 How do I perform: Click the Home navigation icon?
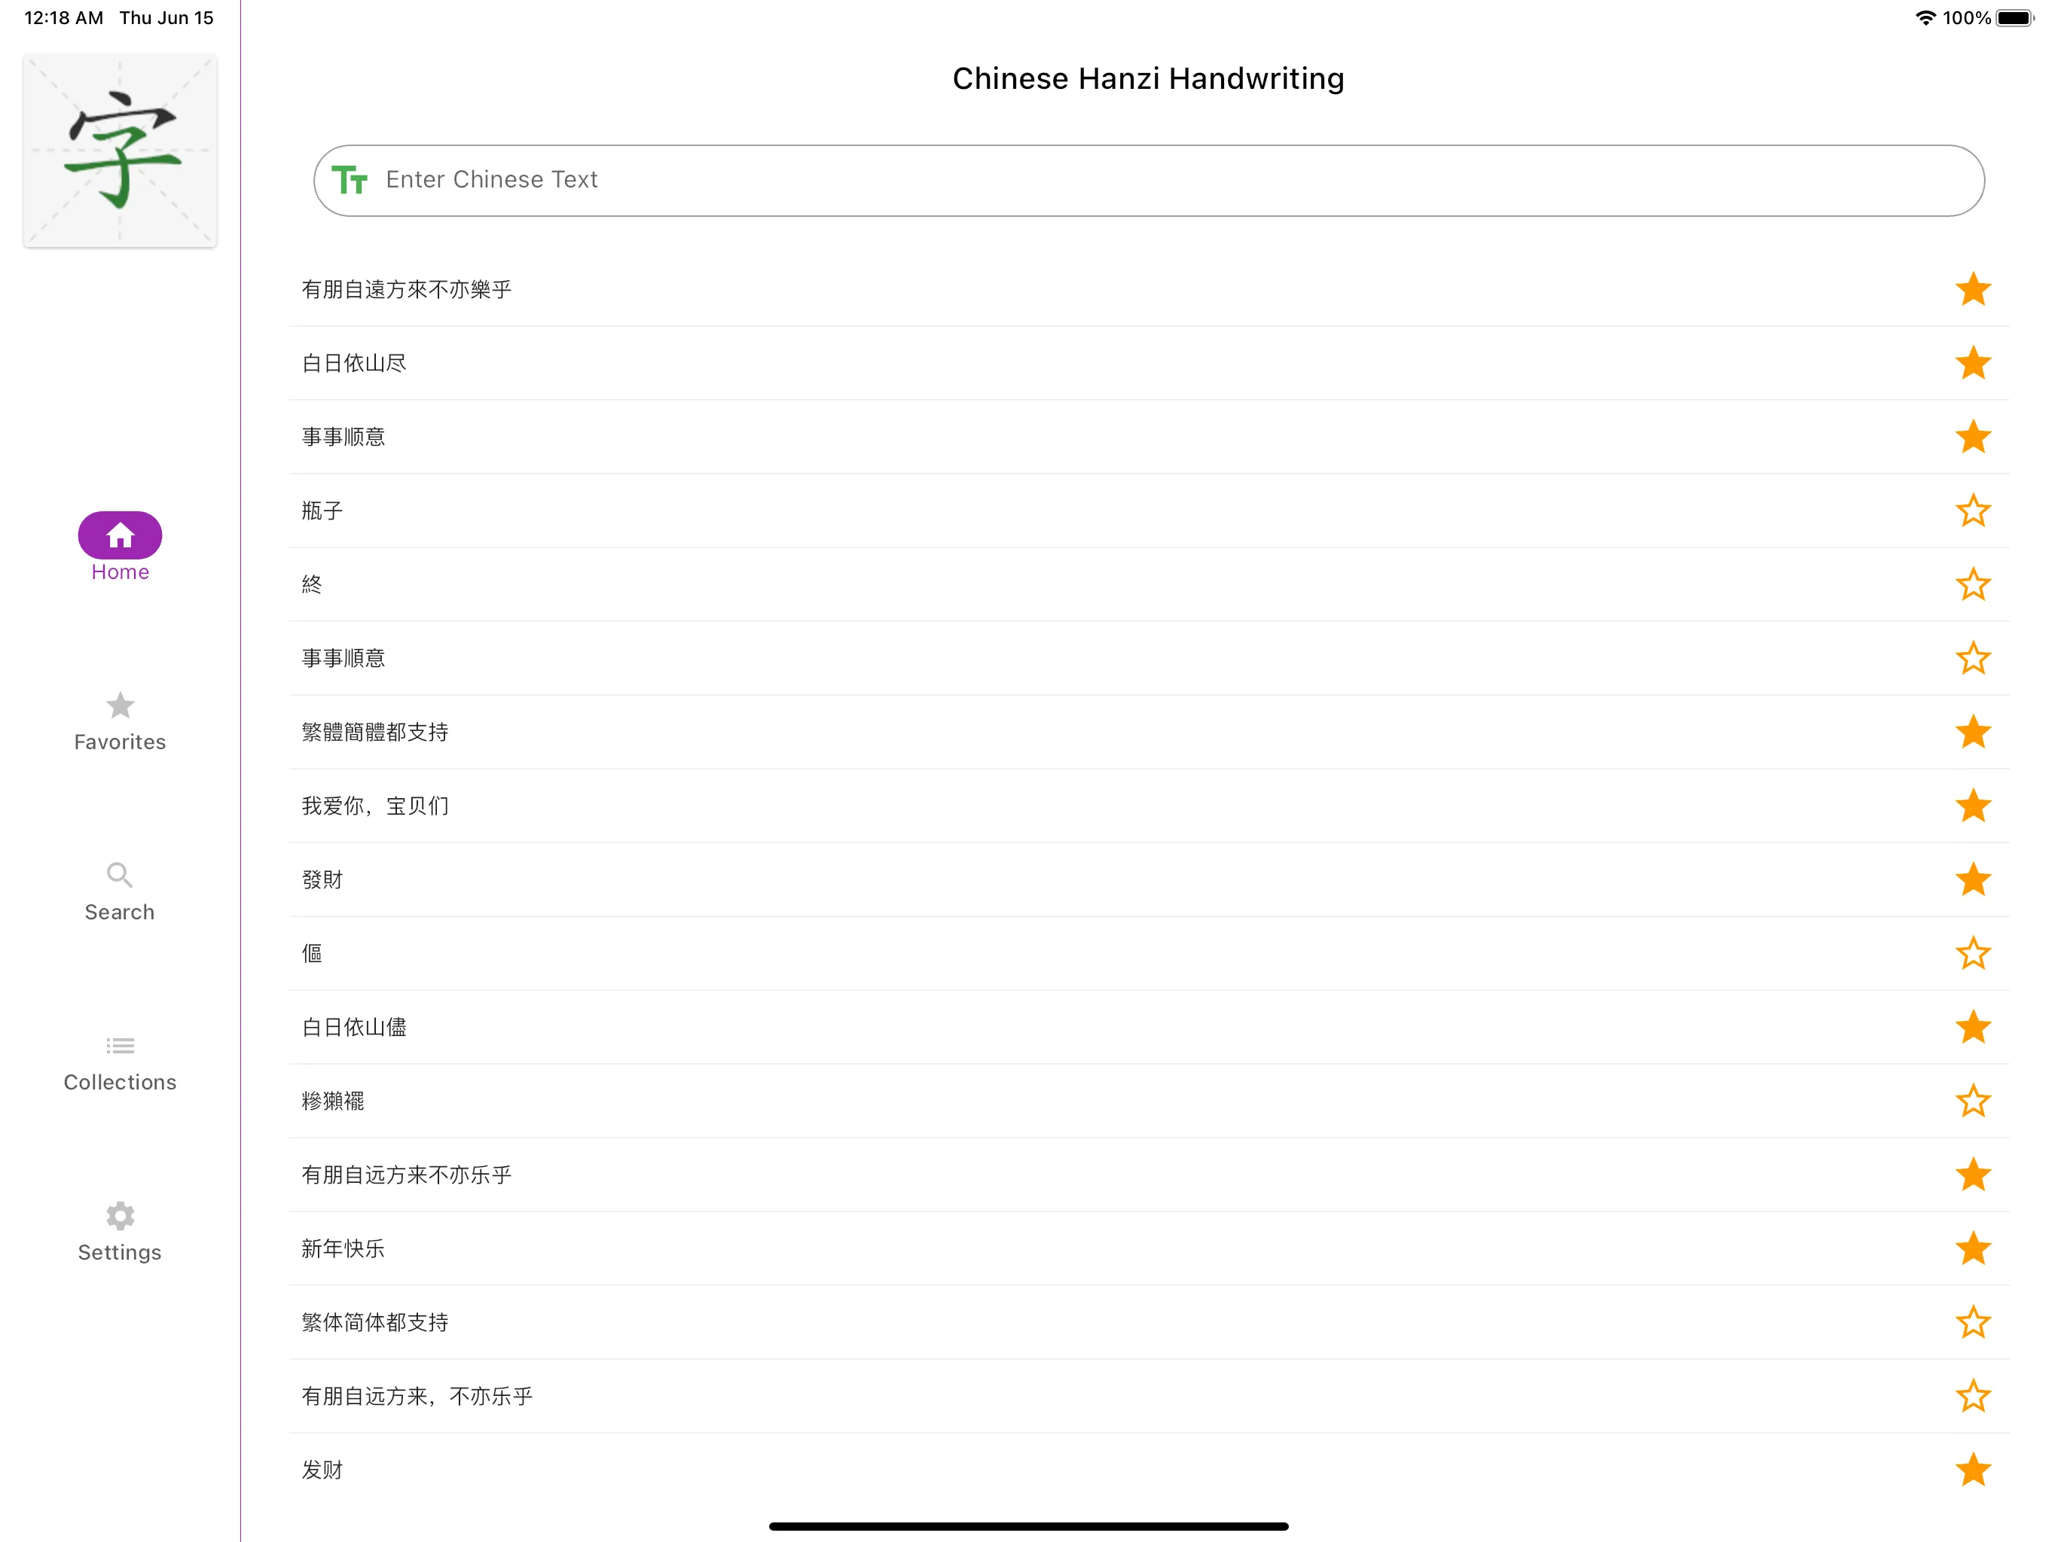[120, 535]
